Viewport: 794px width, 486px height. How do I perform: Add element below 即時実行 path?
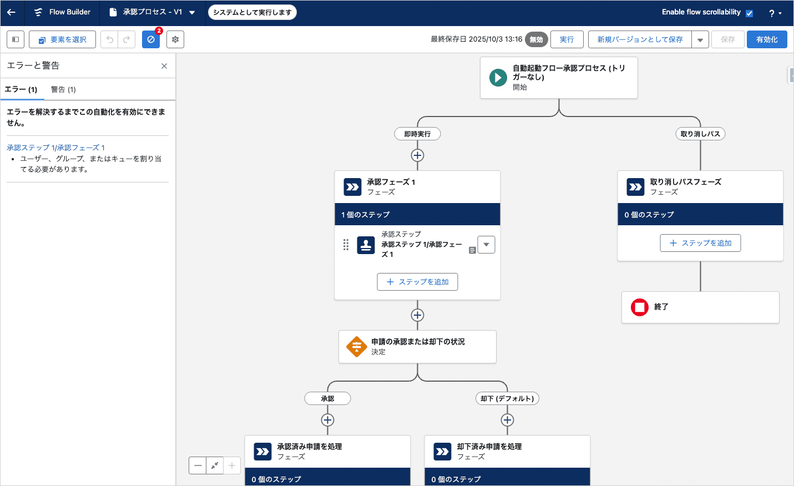click(417, 155)
